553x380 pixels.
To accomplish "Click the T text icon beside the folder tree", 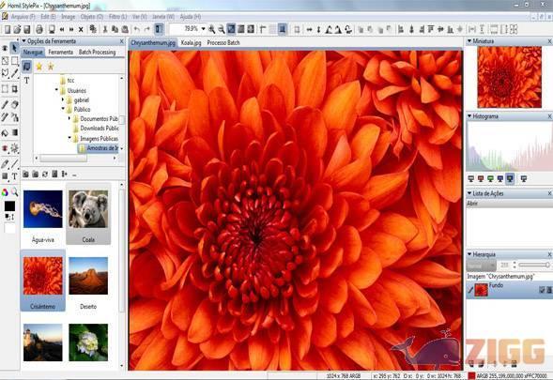I will (x=26, y=81).
